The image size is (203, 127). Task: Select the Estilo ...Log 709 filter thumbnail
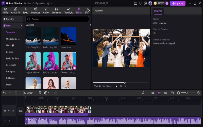coord(51,36)
